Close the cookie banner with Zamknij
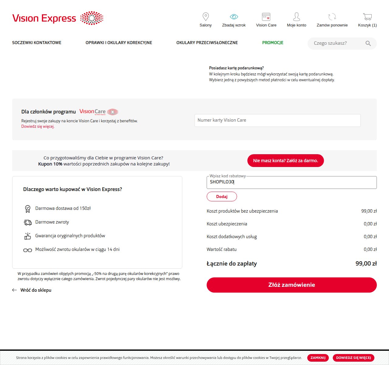This screenshot has width=389, height=365. [318, 358]
